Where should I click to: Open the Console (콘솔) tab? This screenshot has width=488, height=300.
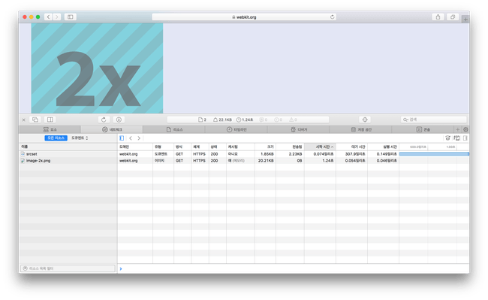pyautogui.click(x=423, y=129)
